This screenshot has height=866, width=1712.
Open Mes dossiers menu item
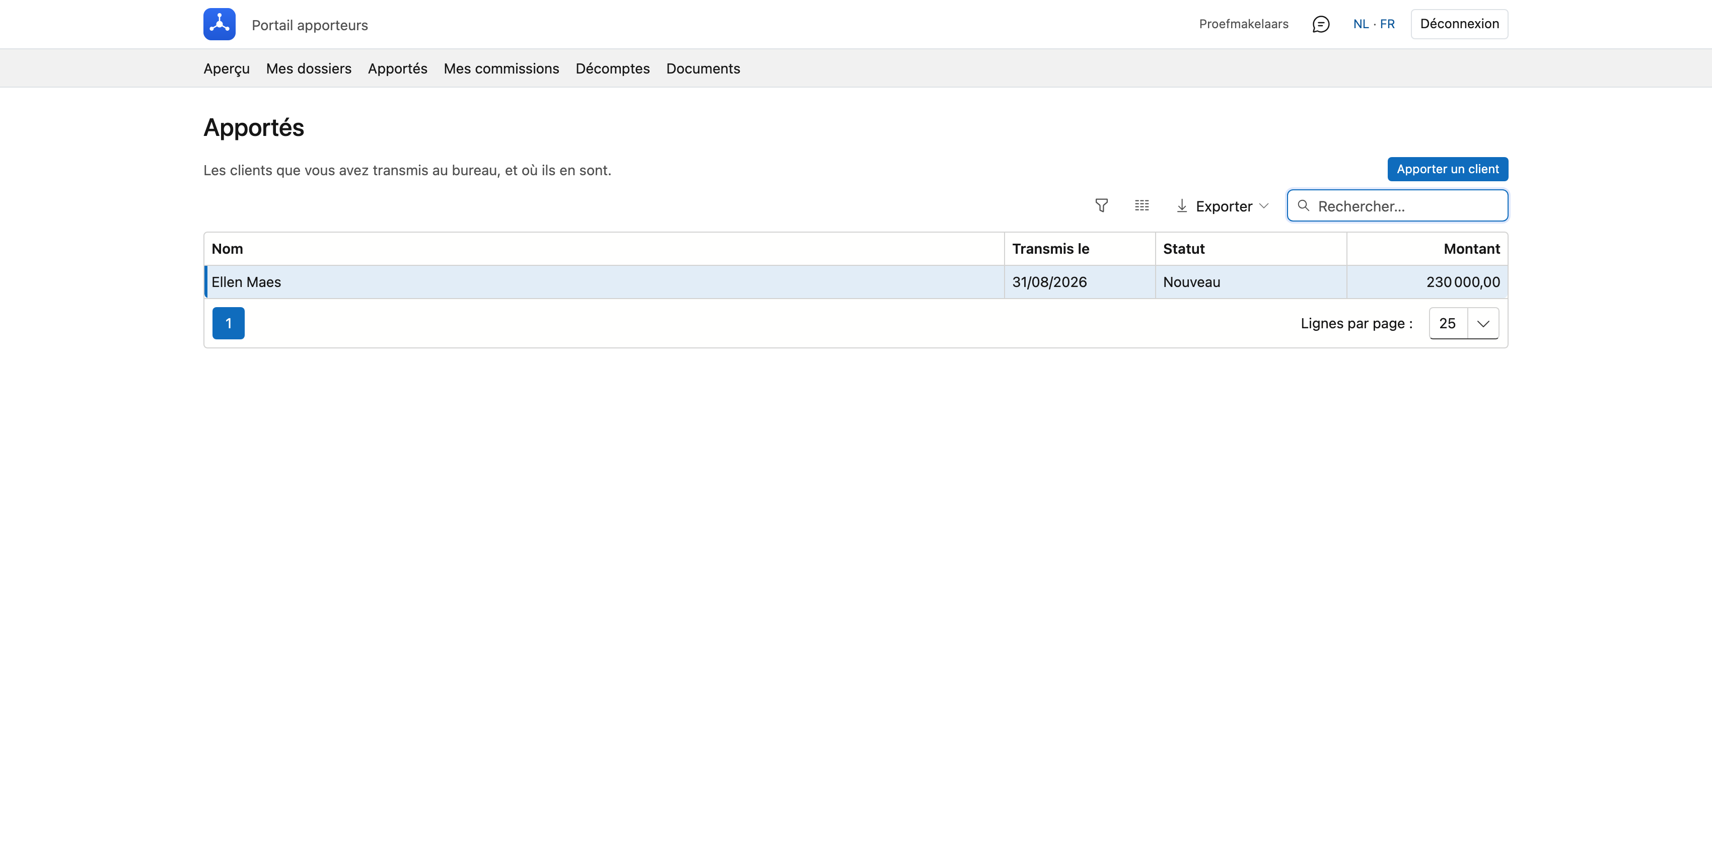(308, 68)
